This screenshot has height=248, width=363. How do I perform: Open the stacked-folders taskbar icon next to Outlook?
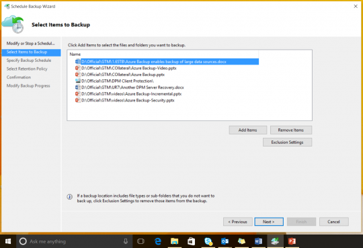[241, 241]
